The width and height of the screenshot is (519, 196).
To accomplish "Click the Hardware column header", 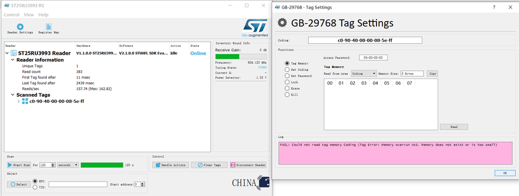I will 83,46.
